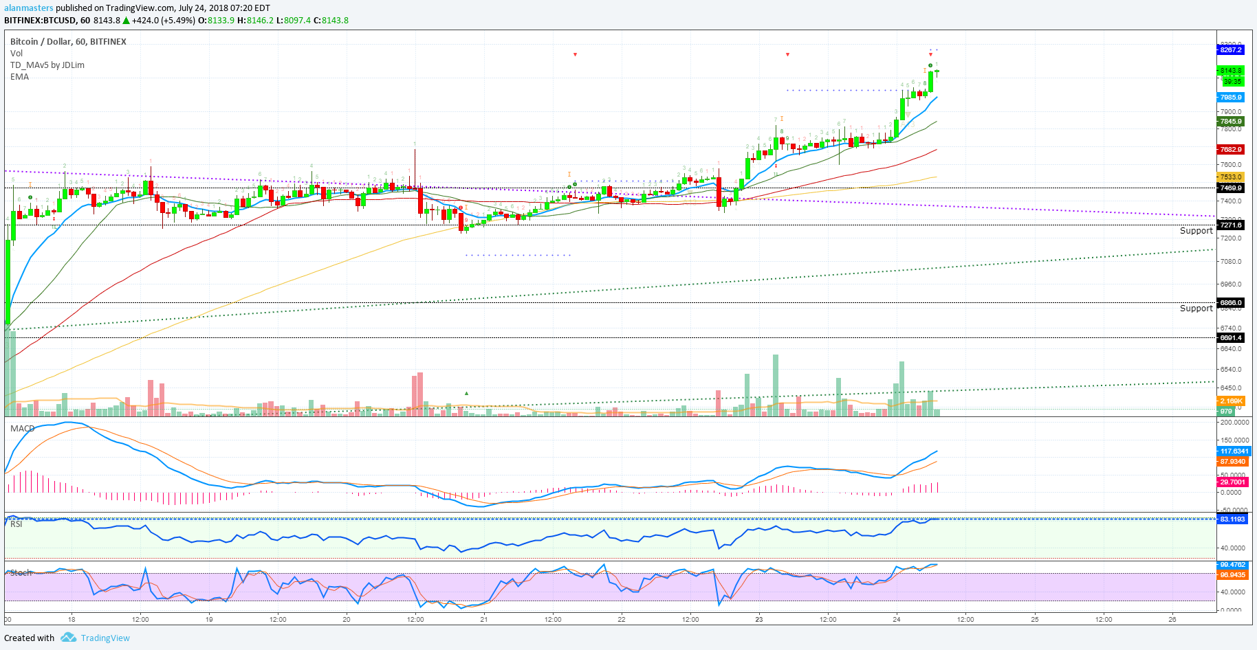Screen dimensions: 1257x650
Task: Click date 20 on the time axis
Action: point(347,619)
